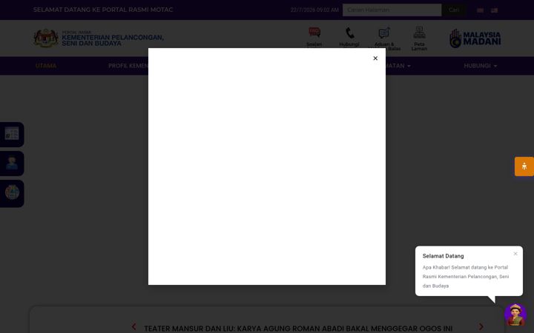The width and height of the screenshot is (534, 333).
Task: Expand the partially hidden PERKHIDMATAN dropdown arrow
Action: click(x=409, y=66)
